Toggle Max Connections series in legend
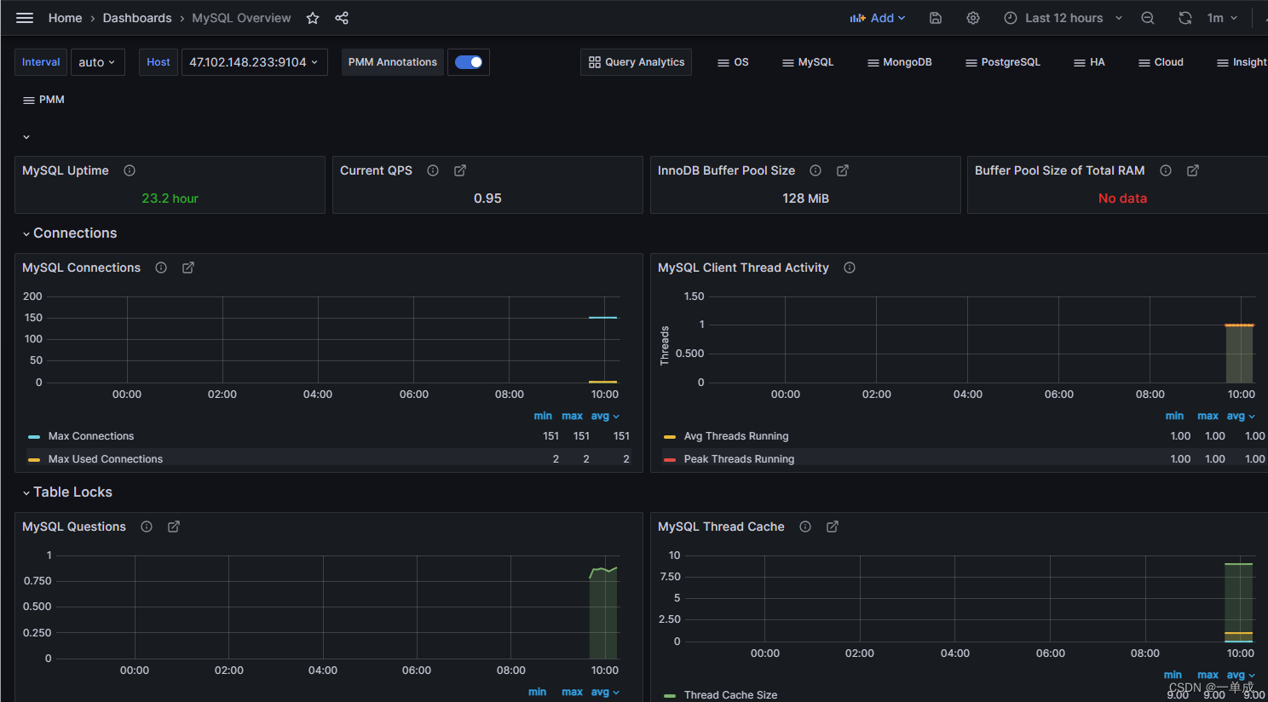This screenshot has height=702, width=1268. coord(91,436)
